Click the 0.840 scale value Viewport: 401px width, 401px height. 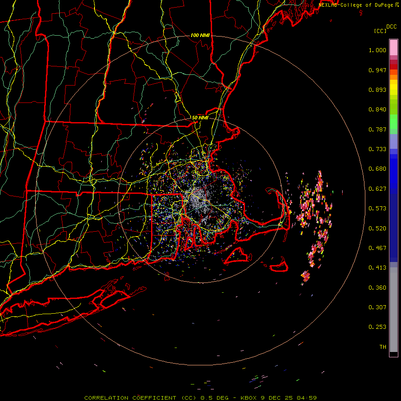(377, 110)
